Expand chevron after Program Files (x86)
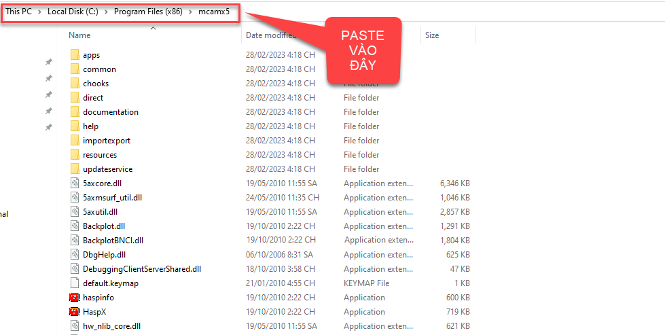 190,12
